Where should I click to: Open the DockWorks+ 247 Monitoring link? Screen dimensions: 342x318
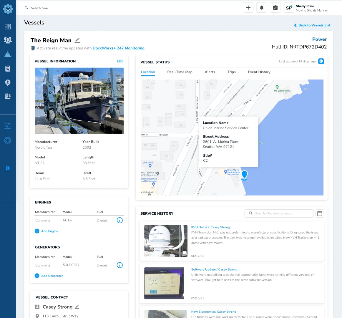118,48
